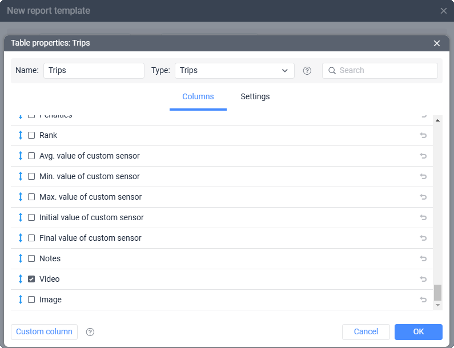This screenshot has height=348, width=454.
Task: Enable the Image column checkbox
Action: [x=31, y=300]
